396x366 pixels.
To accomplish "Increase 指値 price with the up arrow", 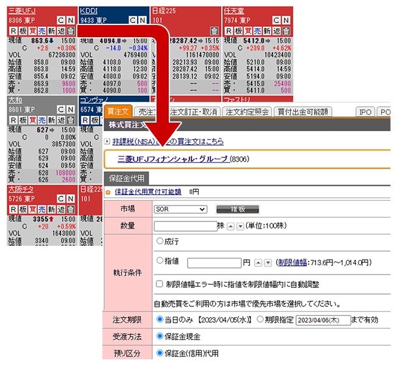I will click(x=258, y=263).
